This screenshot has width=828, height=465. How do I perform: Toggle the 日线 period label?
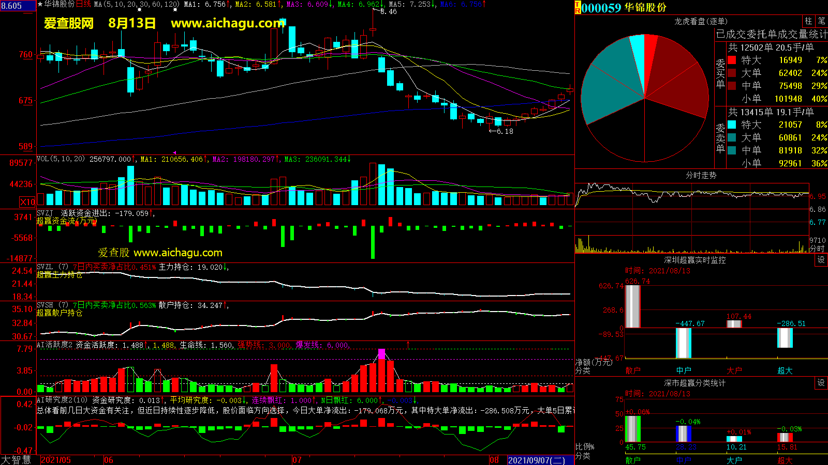(84, 4)
